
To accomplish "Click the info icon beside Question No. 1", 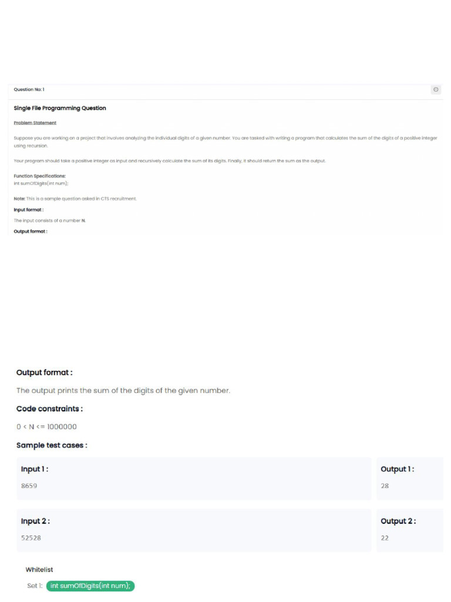I will [436, 89].
